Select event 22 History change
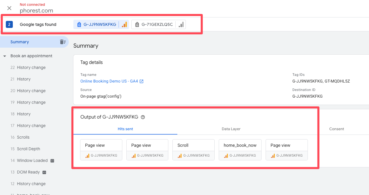 tap(31, 67)
